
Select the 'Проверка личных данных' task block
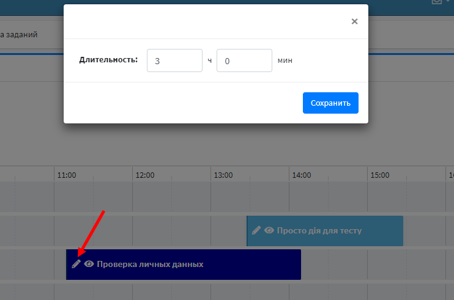pos(245,265)
